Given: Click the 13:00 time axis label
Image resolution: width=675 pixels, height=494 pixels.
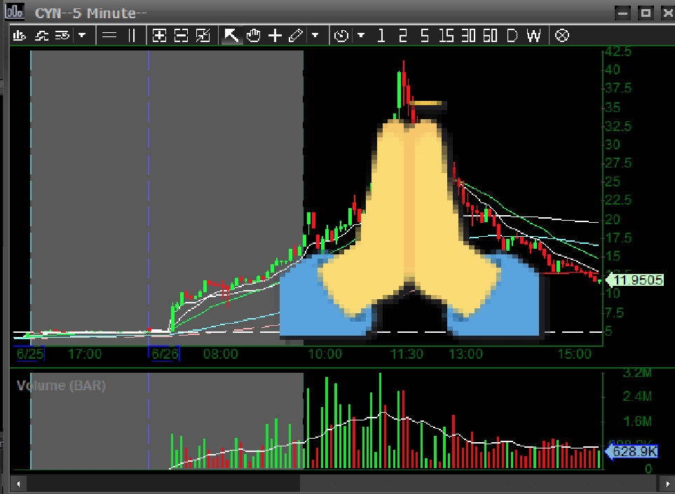Looking at the screenshot, I should (x=466, y=354).
